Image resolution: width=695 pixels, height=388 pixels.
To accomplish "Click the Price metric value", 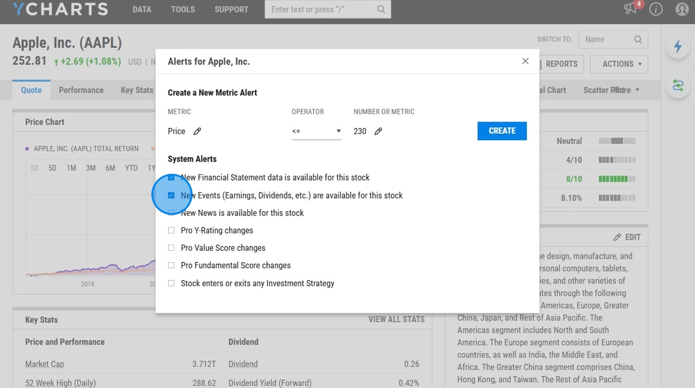I will (176, 131).
